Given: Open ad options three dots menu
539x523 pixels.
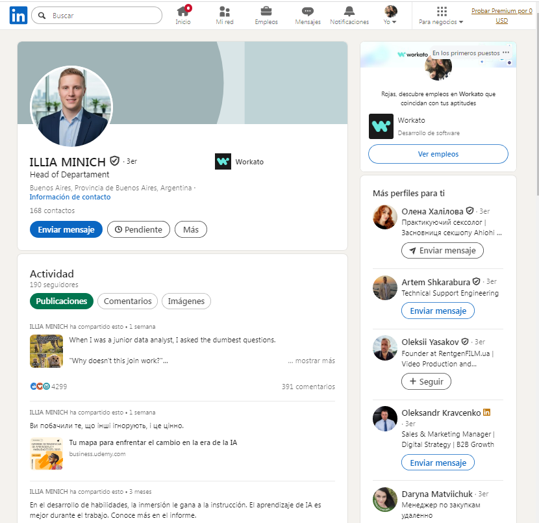Looking at the screenshot, I should pyautogui.click(x=506, y=53).
